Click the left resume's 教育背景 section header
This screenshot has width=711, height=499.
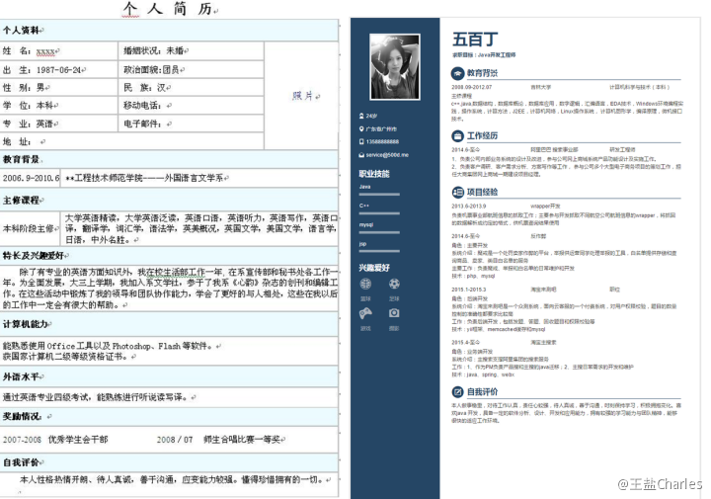pyautogui.click(x=169, y=159)
